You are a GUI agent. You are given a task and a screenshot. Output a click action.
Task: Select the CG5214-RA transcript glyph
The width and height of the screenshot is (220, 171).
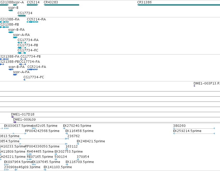33,22
